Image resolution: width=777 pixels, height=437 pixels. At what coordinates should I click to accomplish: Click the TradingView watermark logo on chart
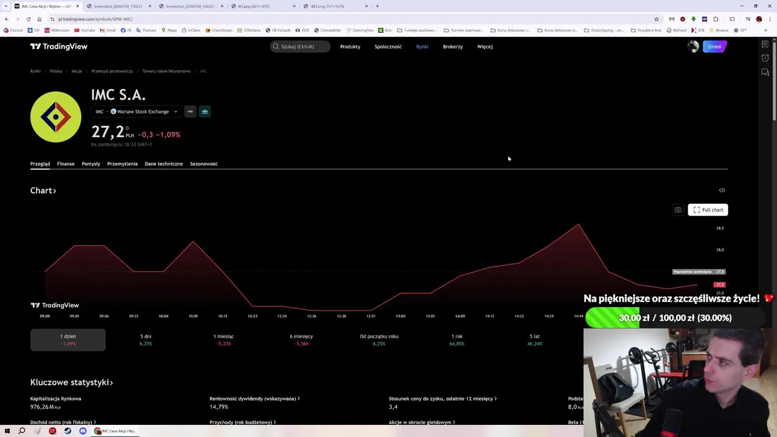coord(55,305)
